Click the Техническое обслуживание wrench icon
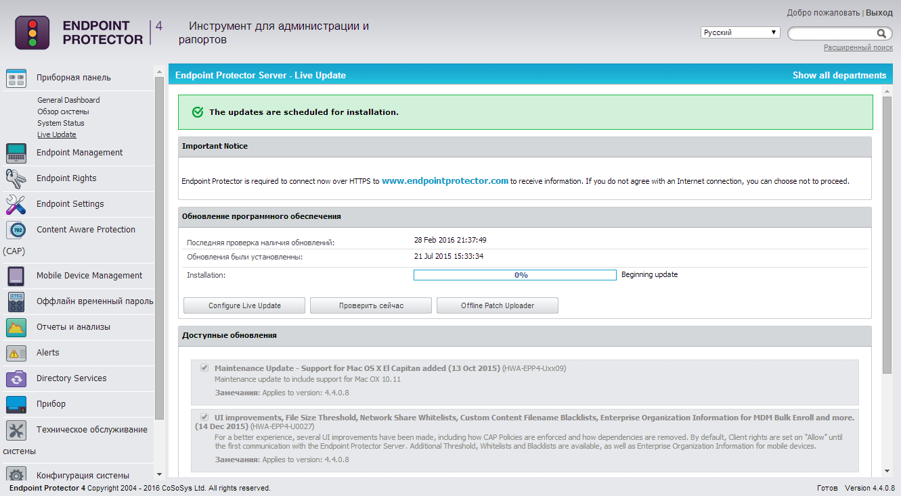 [16, 430]
